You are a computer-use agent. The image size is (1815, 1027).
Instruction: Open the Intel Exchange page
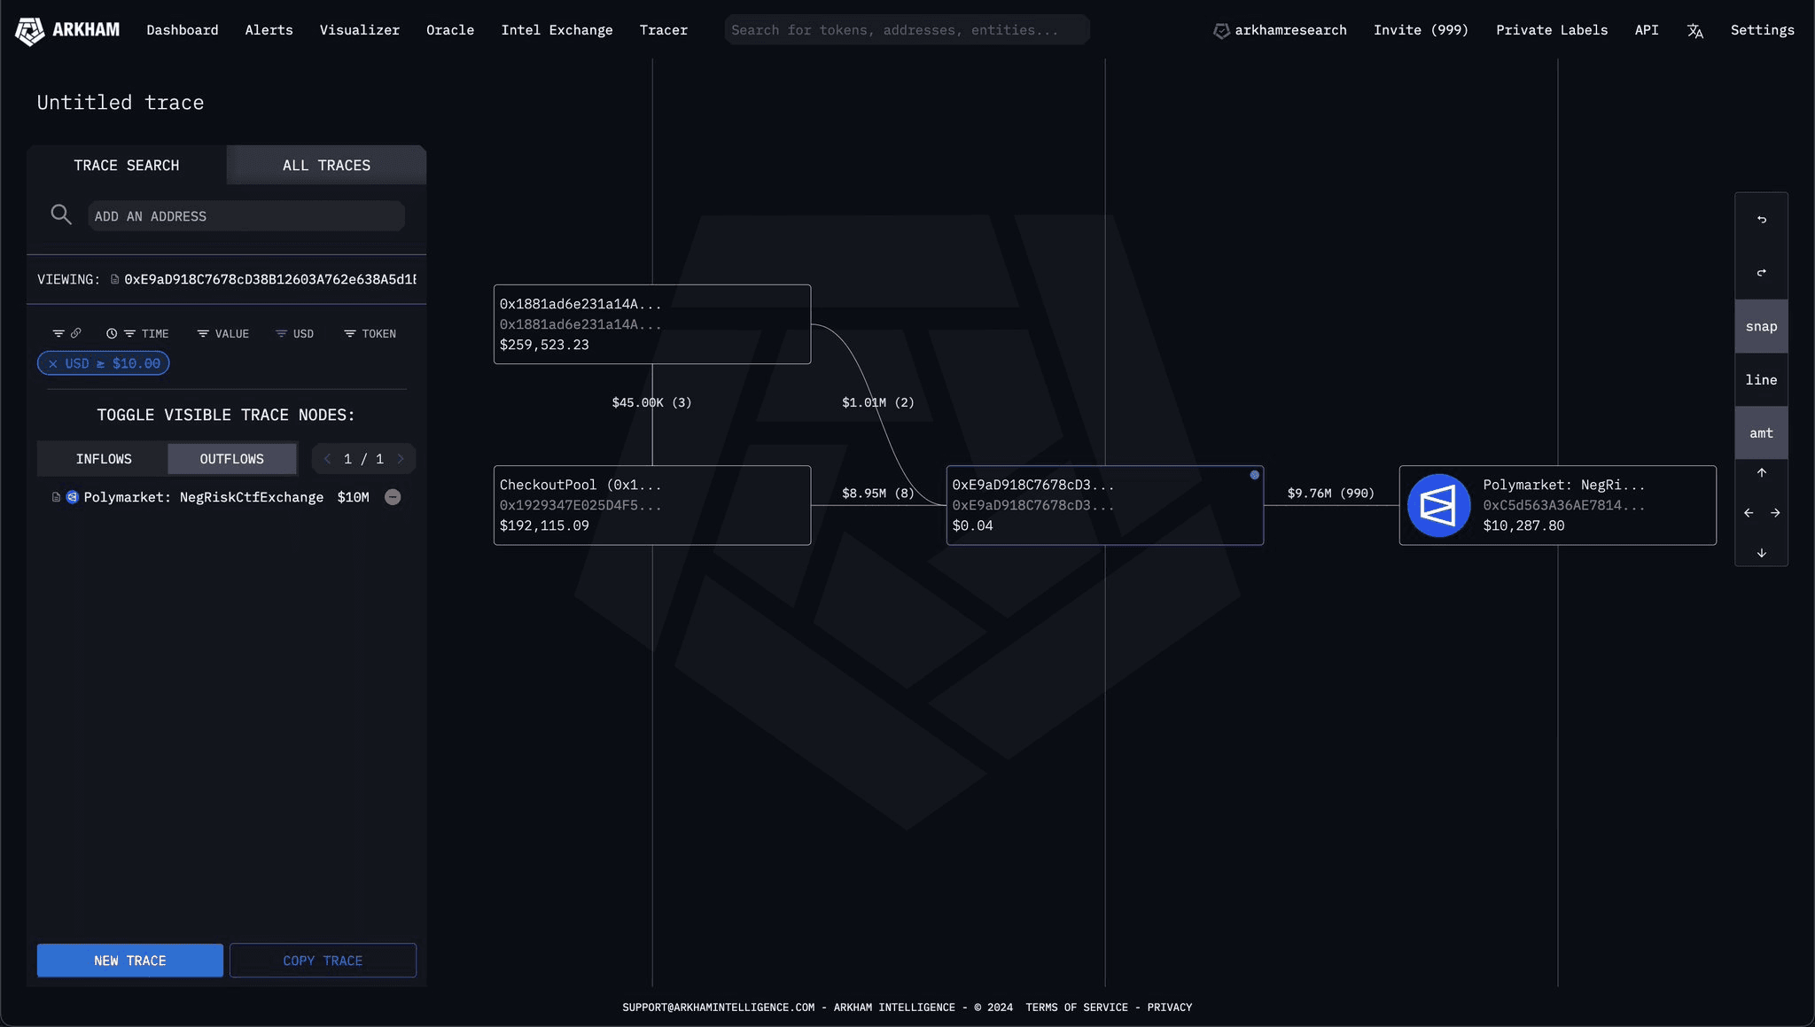tap(557, 30)
